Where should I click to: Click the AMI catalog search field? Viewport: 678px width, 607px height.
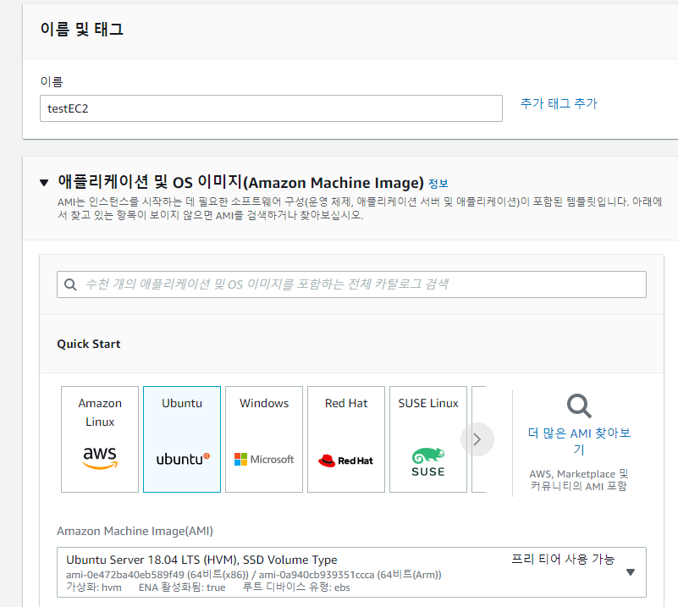[x=351, y=284]
